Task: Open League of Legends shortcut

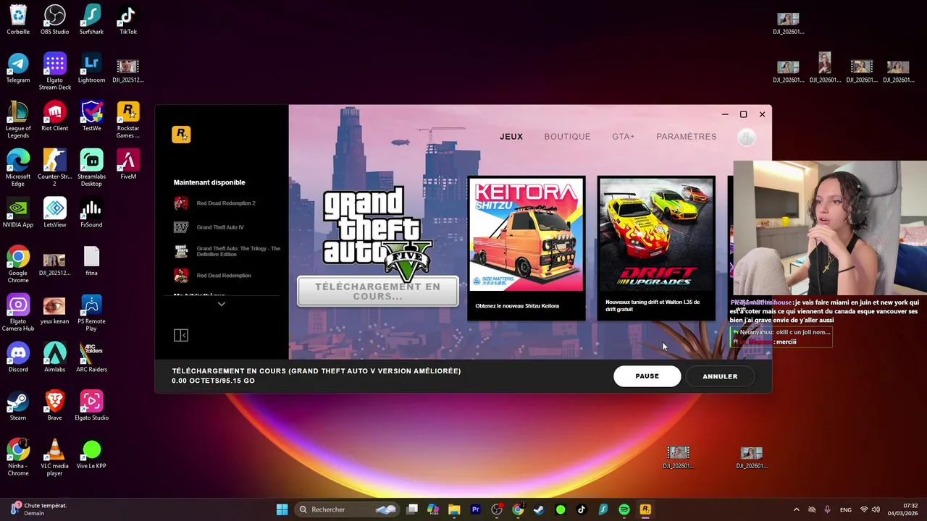Action: tap(18, 119)
